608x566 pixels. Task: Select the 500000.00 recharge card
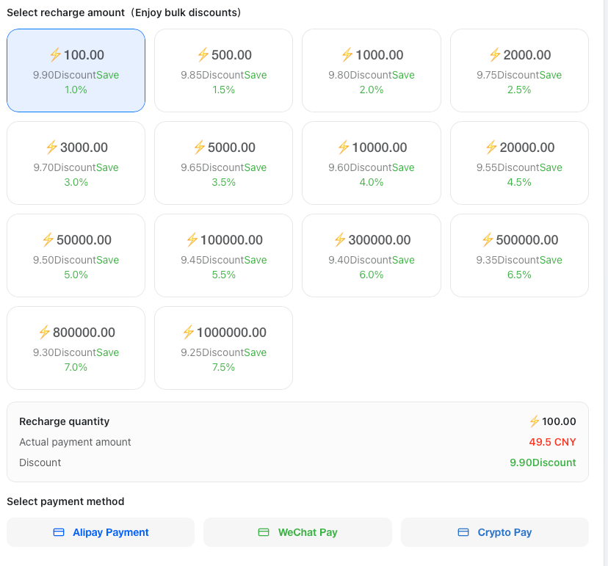(519, 255)
